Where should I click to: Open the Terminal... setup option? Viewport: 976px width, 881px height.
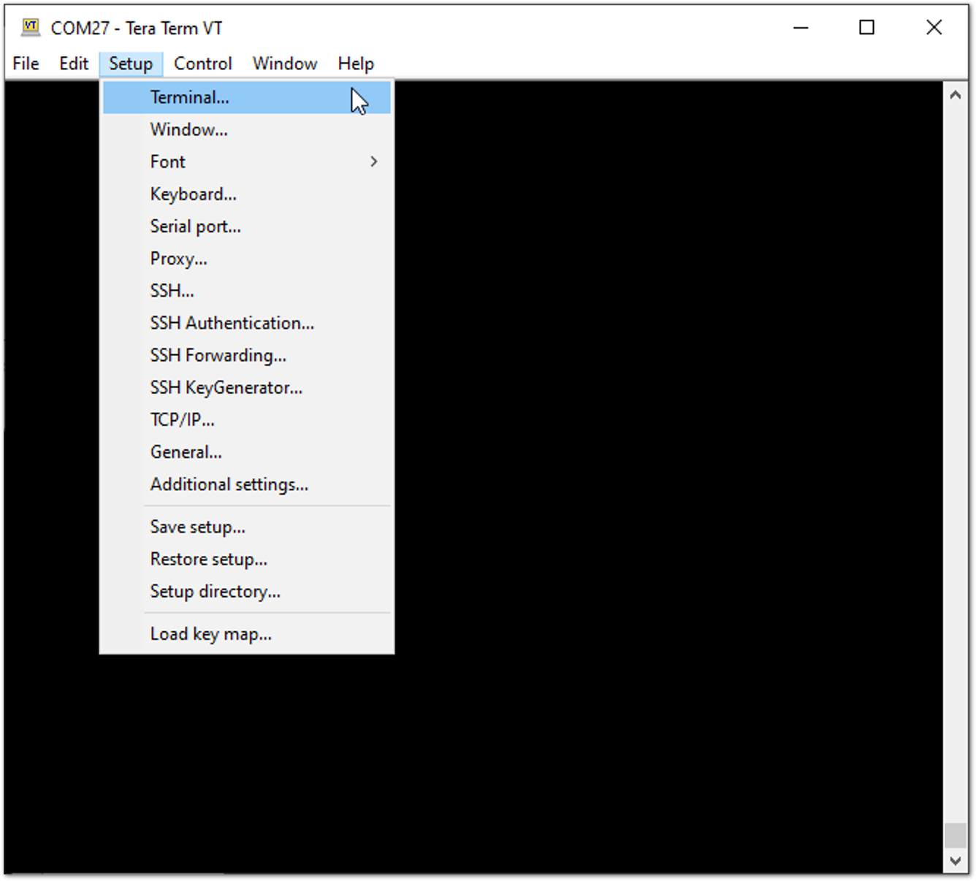(x=189, y=98)
